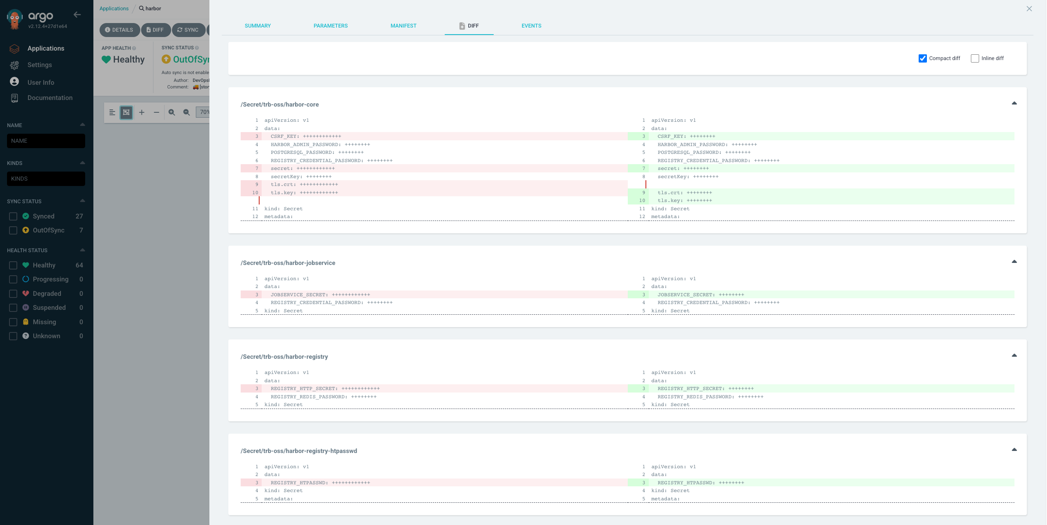Image resolution: width=1047 pixels, height=525 pixels.
Task: Select the network view icon
Action: [x=126, y=112]
